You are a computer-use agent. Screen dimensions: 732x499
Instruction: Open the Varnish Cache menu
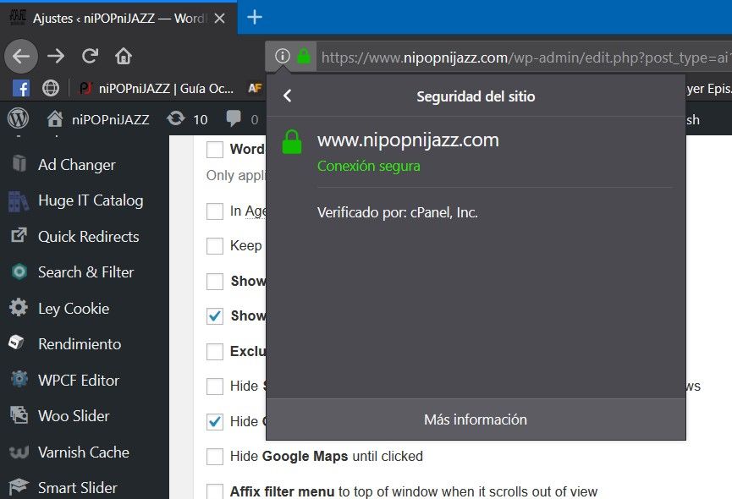tap(84, 452)
